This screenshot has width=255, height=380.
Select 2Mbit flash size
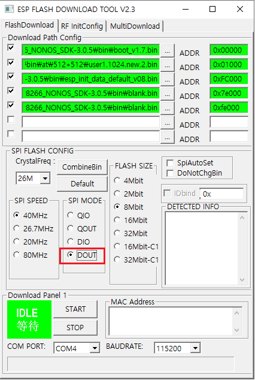pyautogui.click(x=129, y=194)
